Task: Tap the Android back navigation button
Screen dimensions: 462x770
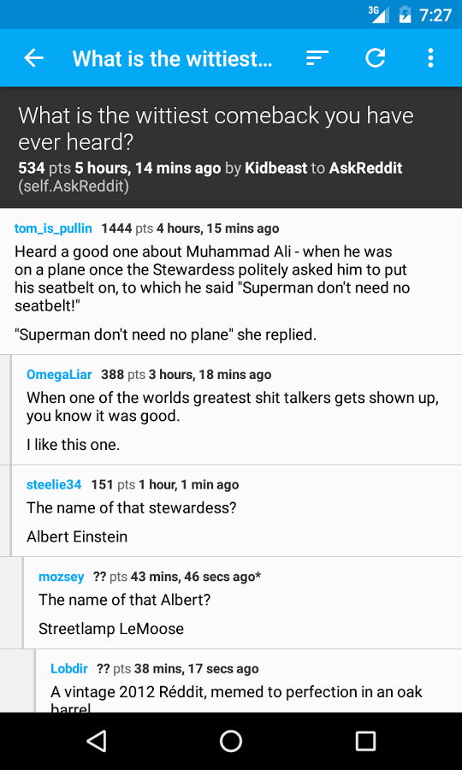Action: point(96,741)
